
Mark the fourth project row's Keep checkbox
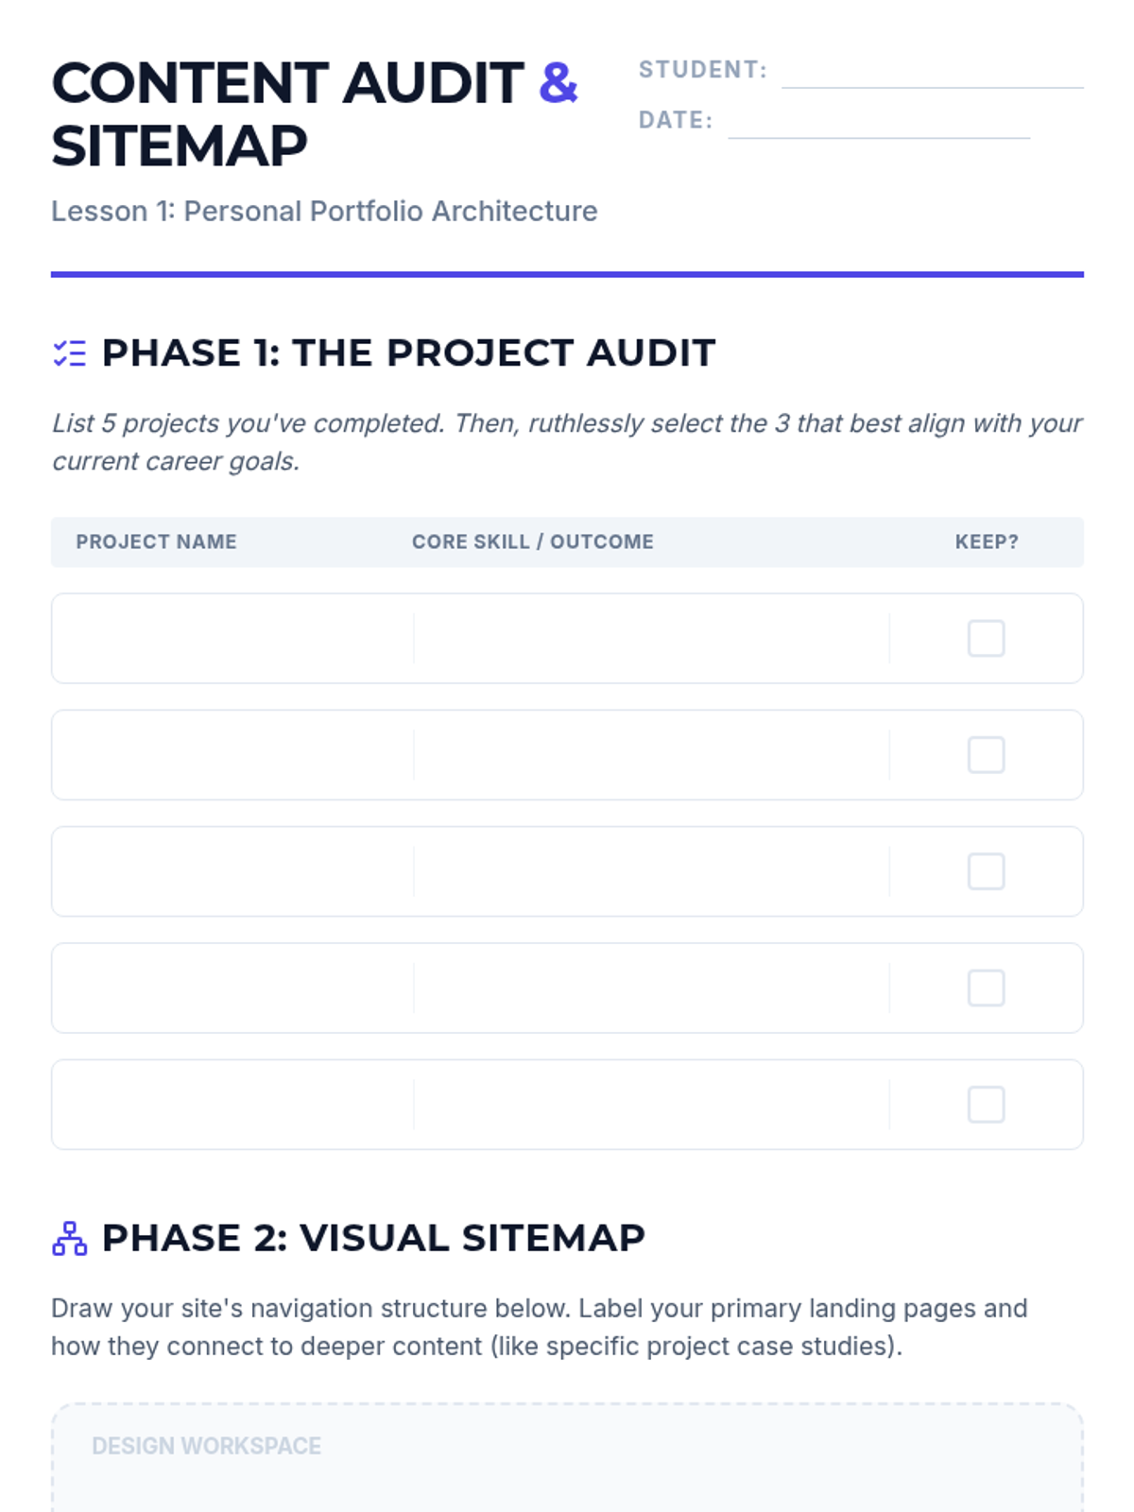click(986, 988)
